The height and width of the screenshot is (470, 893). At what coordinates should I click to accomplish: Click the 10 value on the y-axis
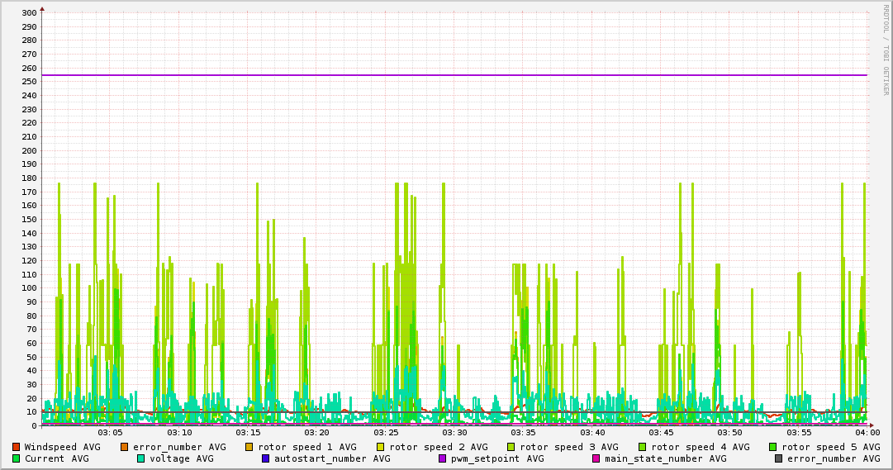click(32, 412)
